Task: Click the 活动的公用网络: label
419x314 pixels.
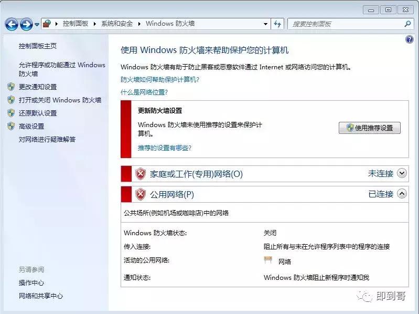Action: 146,260
